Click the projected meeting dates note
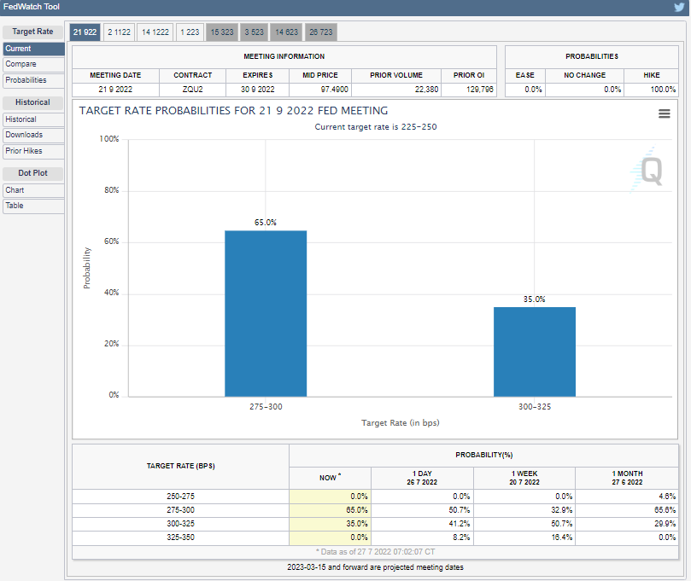 [375, 567]
